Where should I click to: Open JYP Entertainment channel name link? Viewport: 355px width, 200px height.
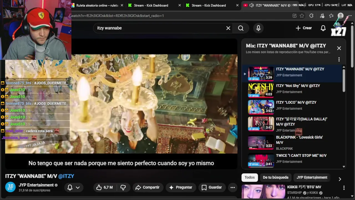(36, 185)
